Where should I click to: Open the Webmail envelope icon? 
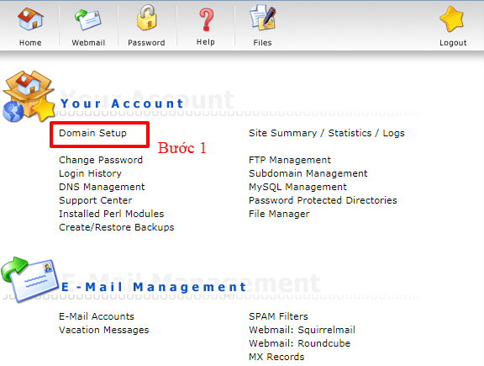point(88,20)
